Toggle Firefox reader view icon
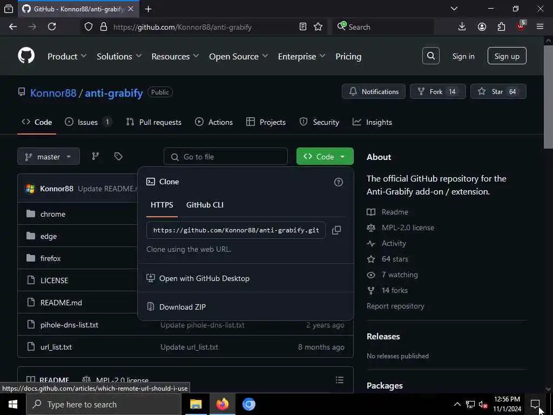 click(302, 27)
